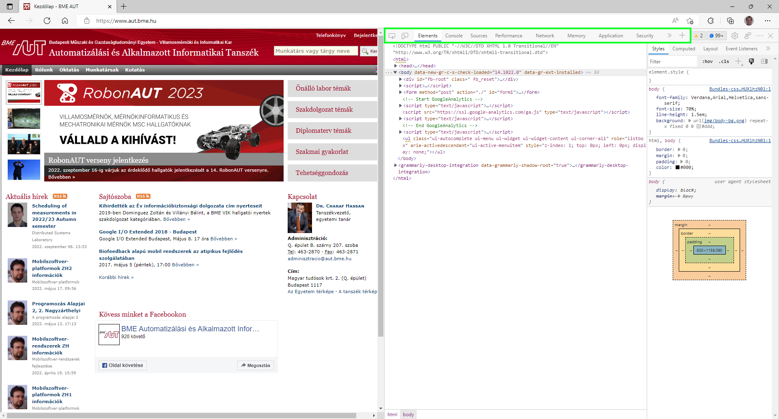Open the #ddd background color swatch
This screenshot has height=419, width=779.
pos(699,126)
